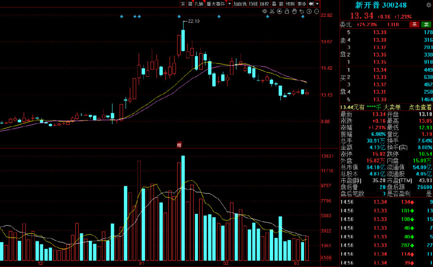The height and width of the screenshot is (267, 433).
Task: Toggle the padlock lock icon
Action: tap(287, 11)
